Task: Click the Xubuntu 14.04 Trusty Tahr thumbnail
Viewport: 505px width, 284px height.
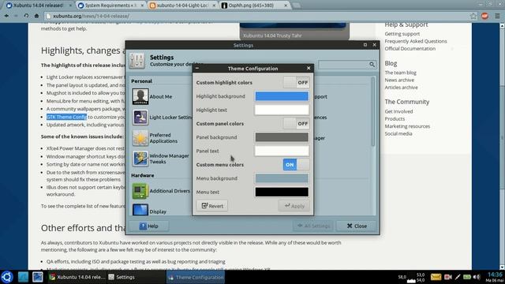Action: pos(294,32)
